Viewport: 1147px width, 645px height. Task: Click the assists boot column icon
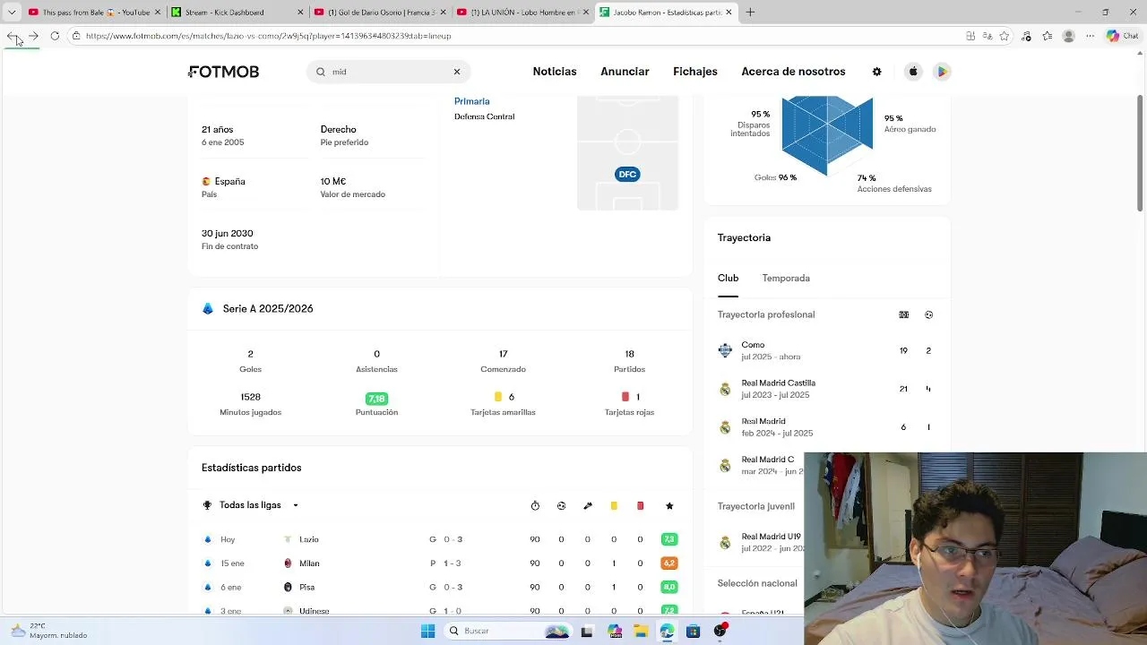click(588, 506)
